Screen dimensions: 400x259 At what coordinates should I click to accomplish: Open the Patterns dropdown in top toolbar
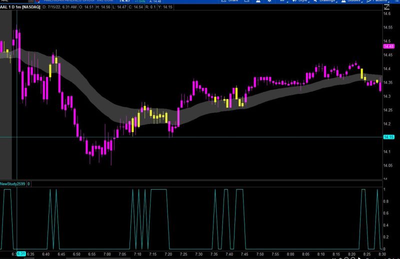378,1
